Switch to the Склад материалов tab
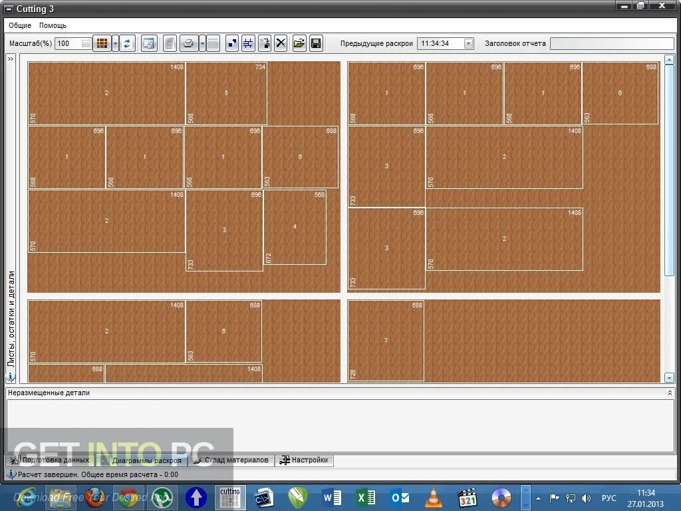The width and height of the screenshot is (681, 511). [x=231, y=460]
